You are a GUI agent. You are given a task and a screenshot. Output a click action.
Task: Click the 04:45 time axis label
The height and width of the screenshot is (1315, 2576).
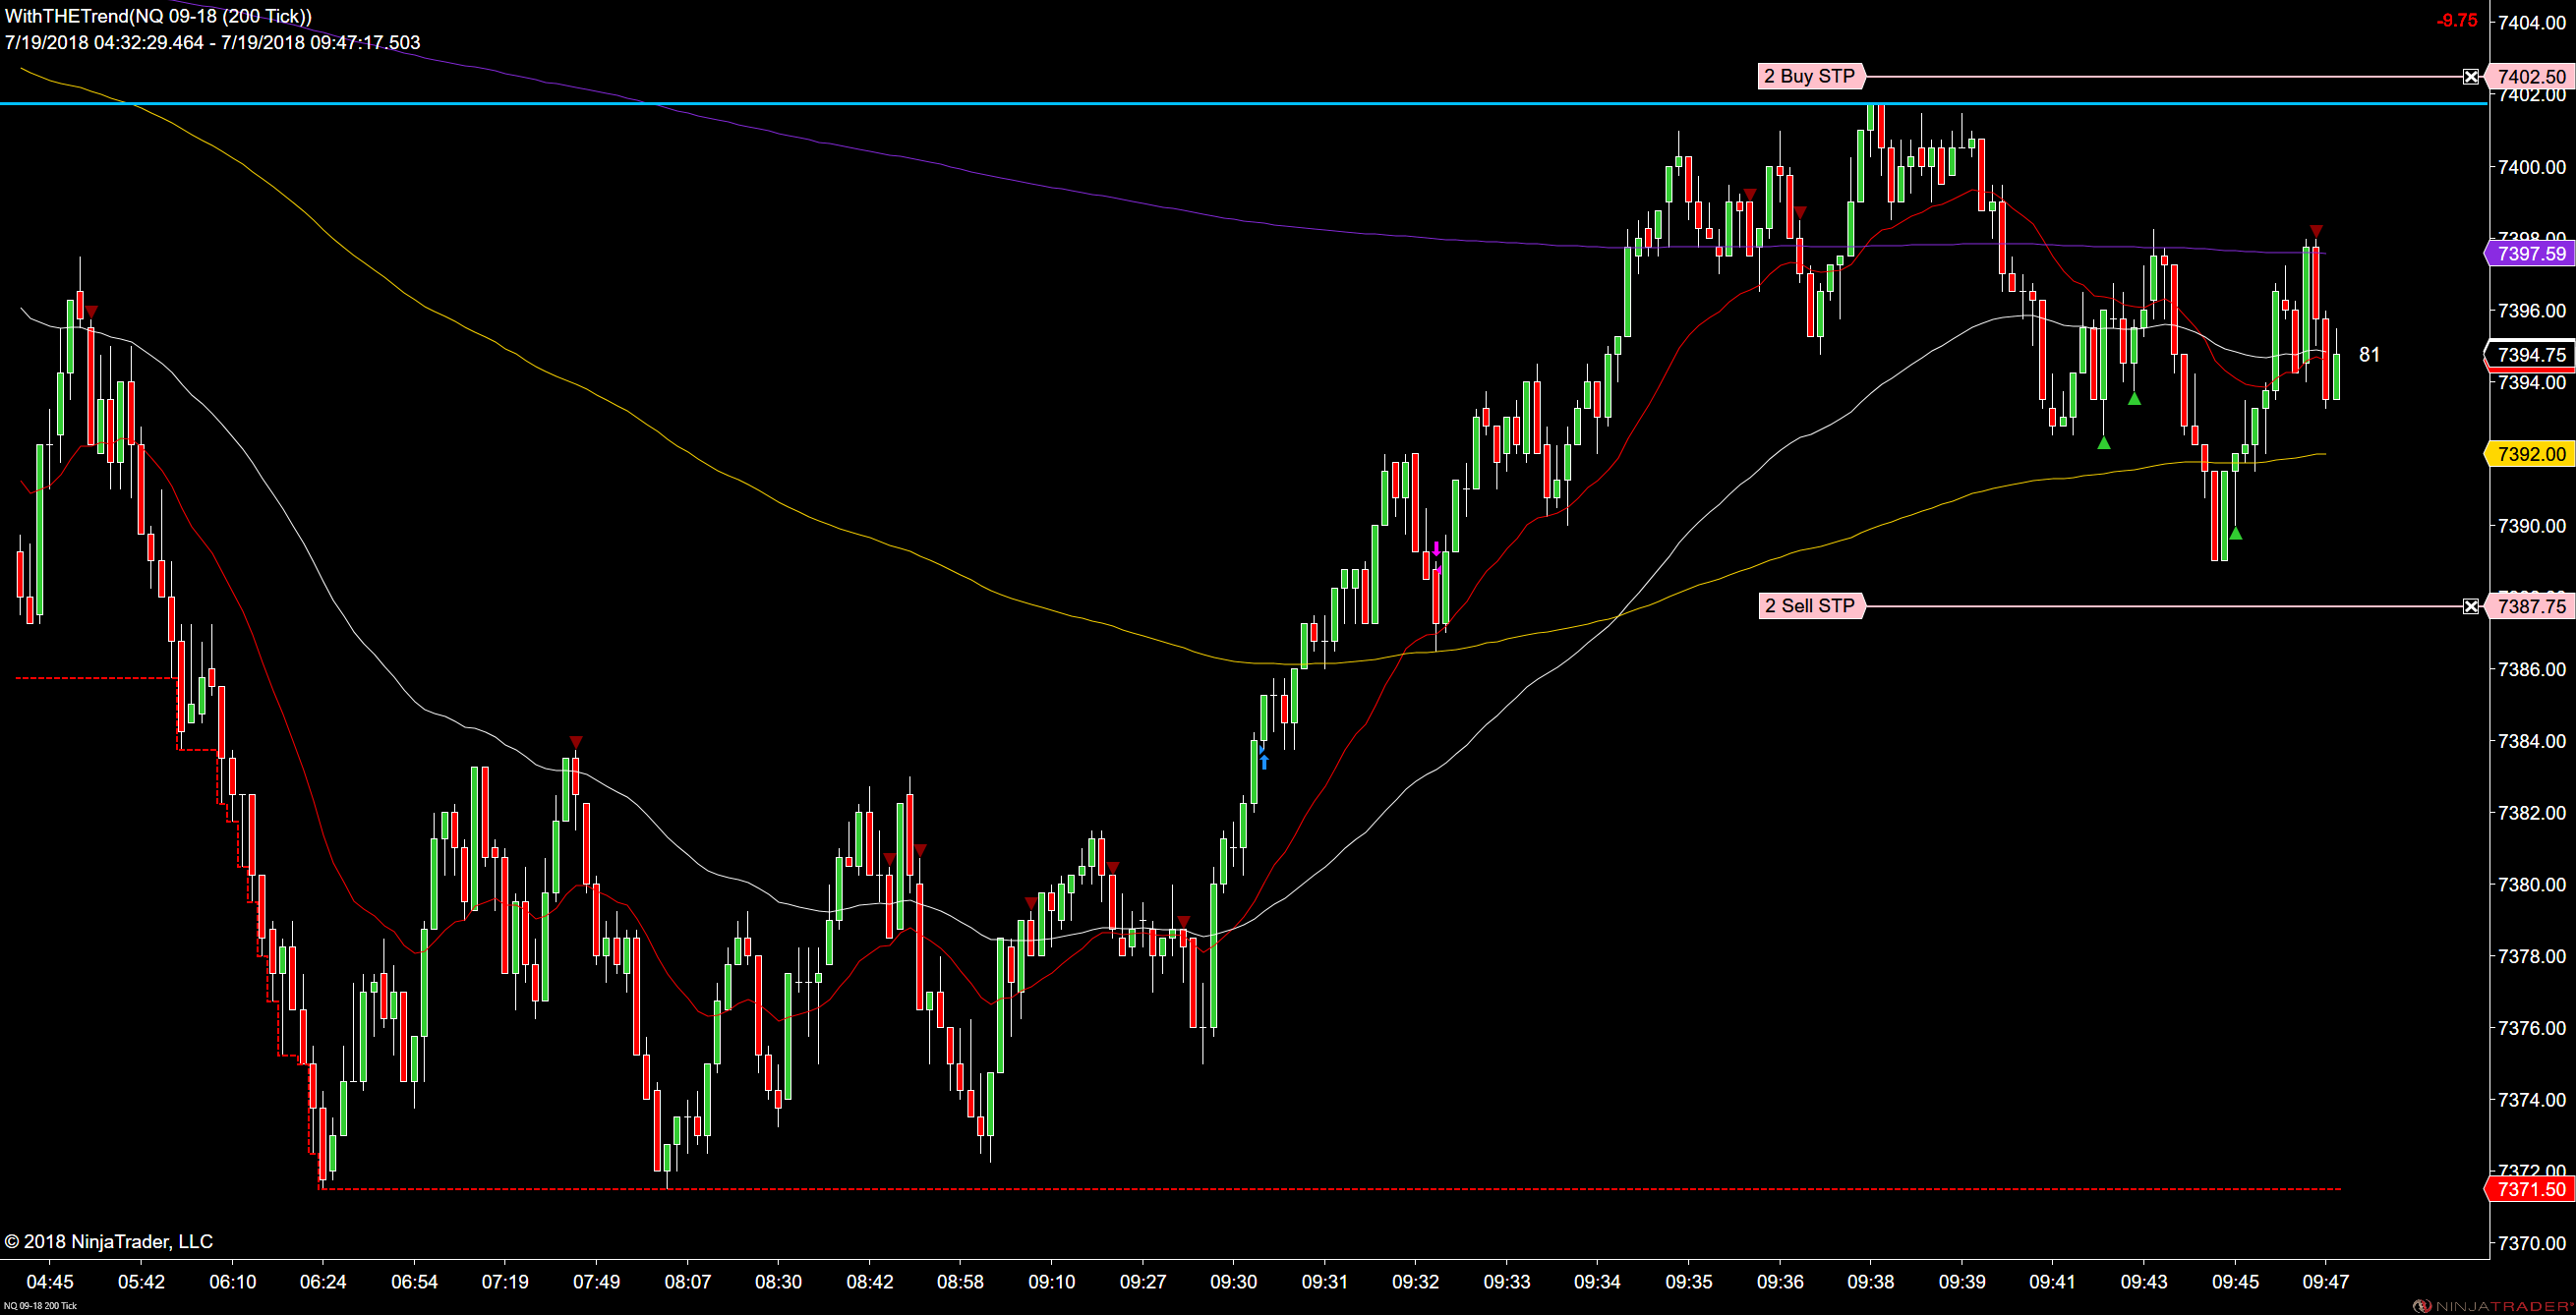[x=50, y=1282]
